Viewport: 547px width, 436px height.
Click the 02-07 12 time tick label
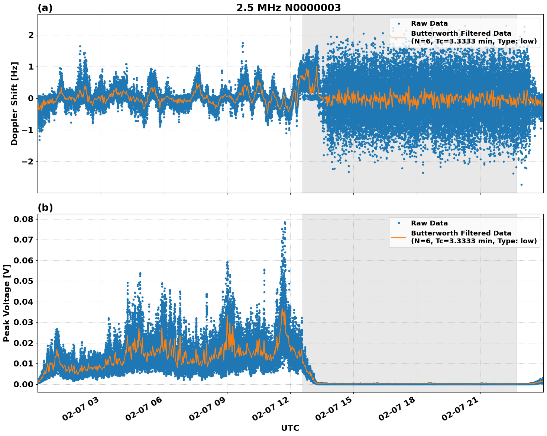pyautogui.click(x=272, y=410)
